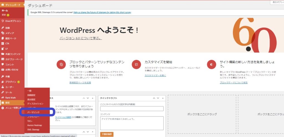Image resolution: width=284 pixels, height=137 pixels.
Task: Focus the quick draft title input field
Action: click(132, 109)
